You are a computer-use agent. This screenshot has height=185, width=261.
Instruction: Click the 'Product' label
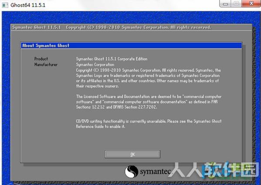pos(41,58)
